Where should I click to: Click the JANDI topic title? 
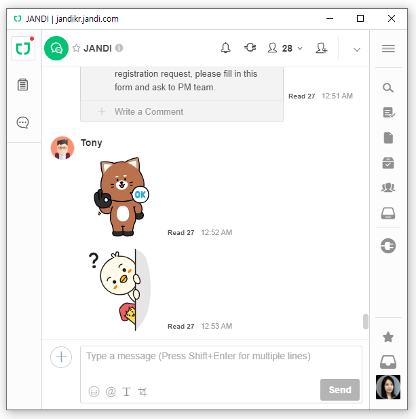(98, 48)
